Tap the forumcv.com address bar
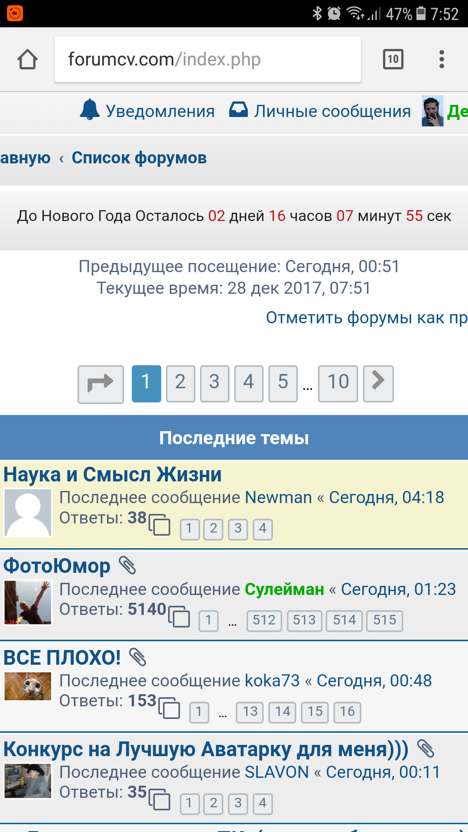Viewport: 468px width, 832px height. tap(208, 59)
